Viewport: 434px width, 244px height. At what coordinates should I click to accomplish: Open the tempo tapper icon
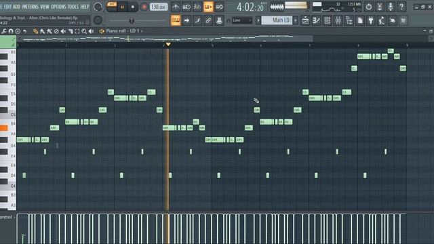click(381, 20)
